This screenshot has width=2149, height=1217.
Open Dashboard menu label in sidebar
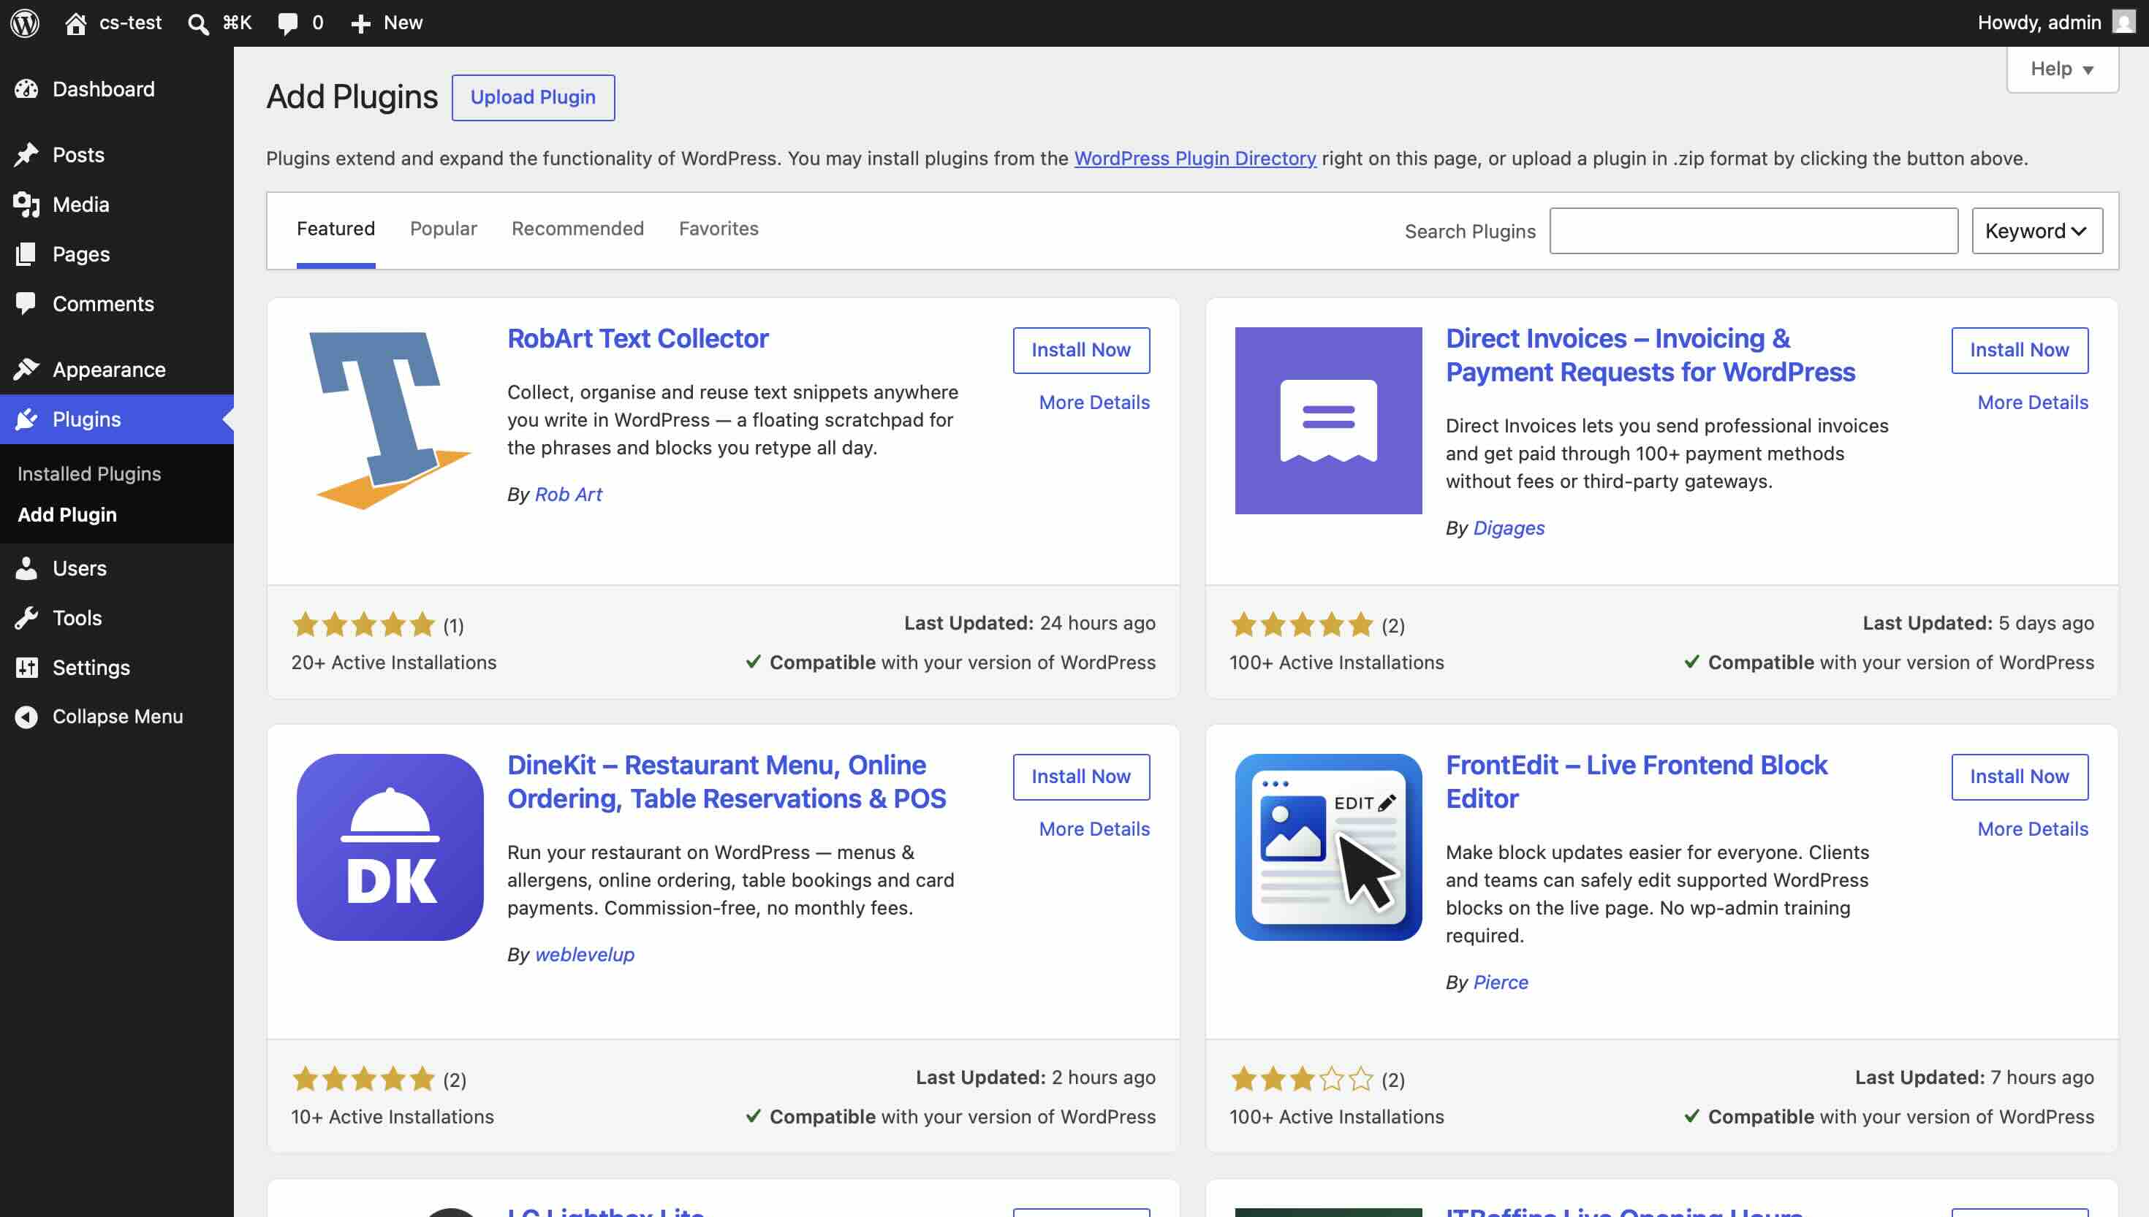[x=104, y=88]
